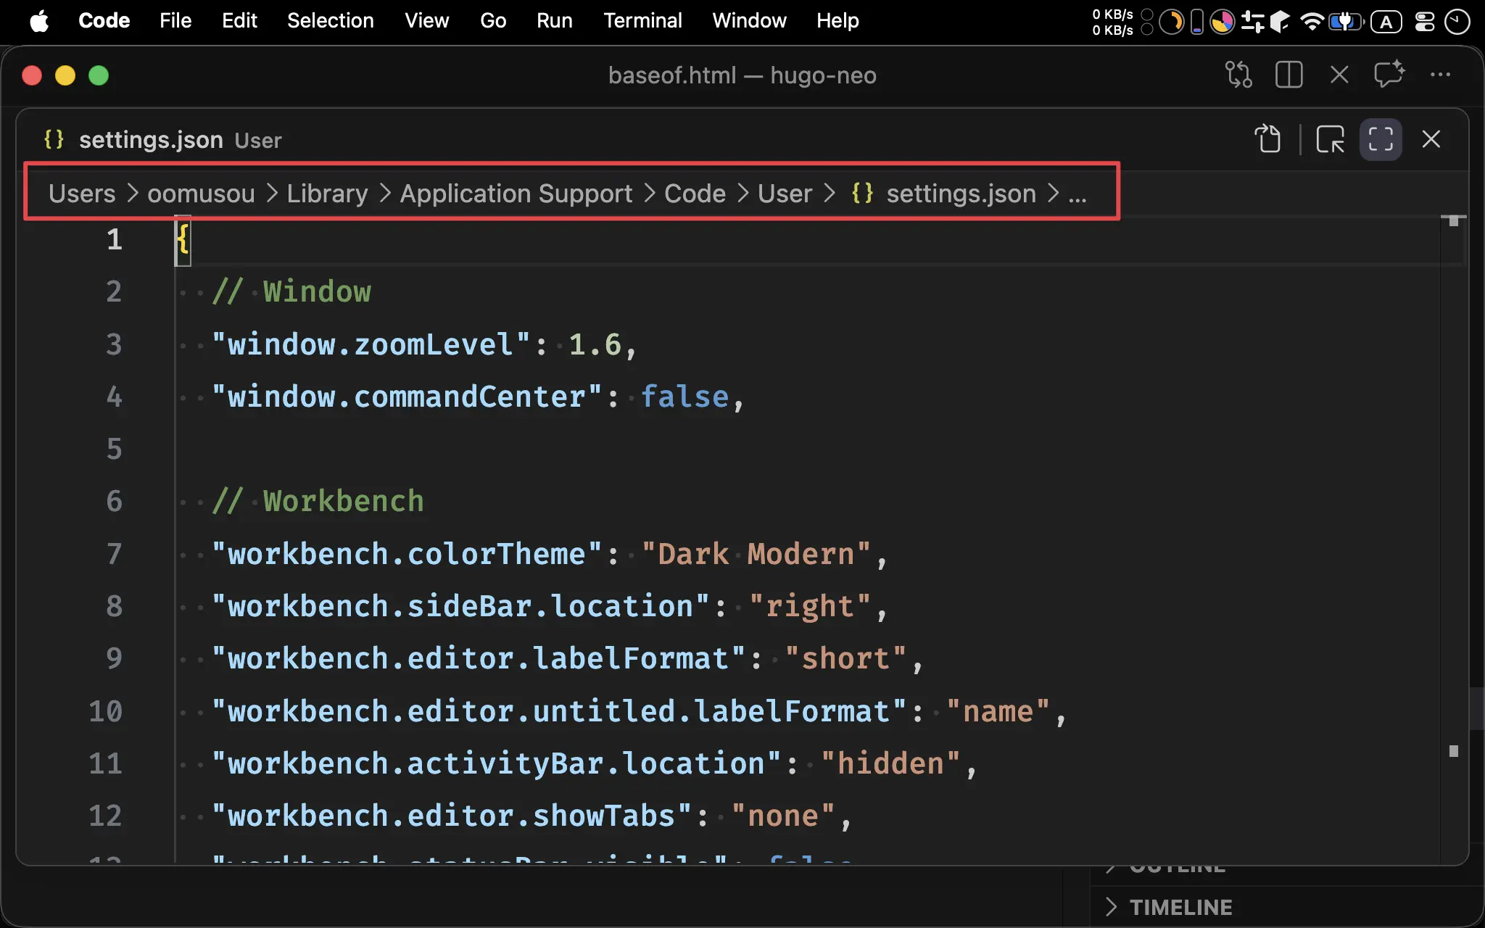Place cursor on the opening brace on line 1
Image resolution: width=1485 pixels, height=928 pixels.
[183, 239]
